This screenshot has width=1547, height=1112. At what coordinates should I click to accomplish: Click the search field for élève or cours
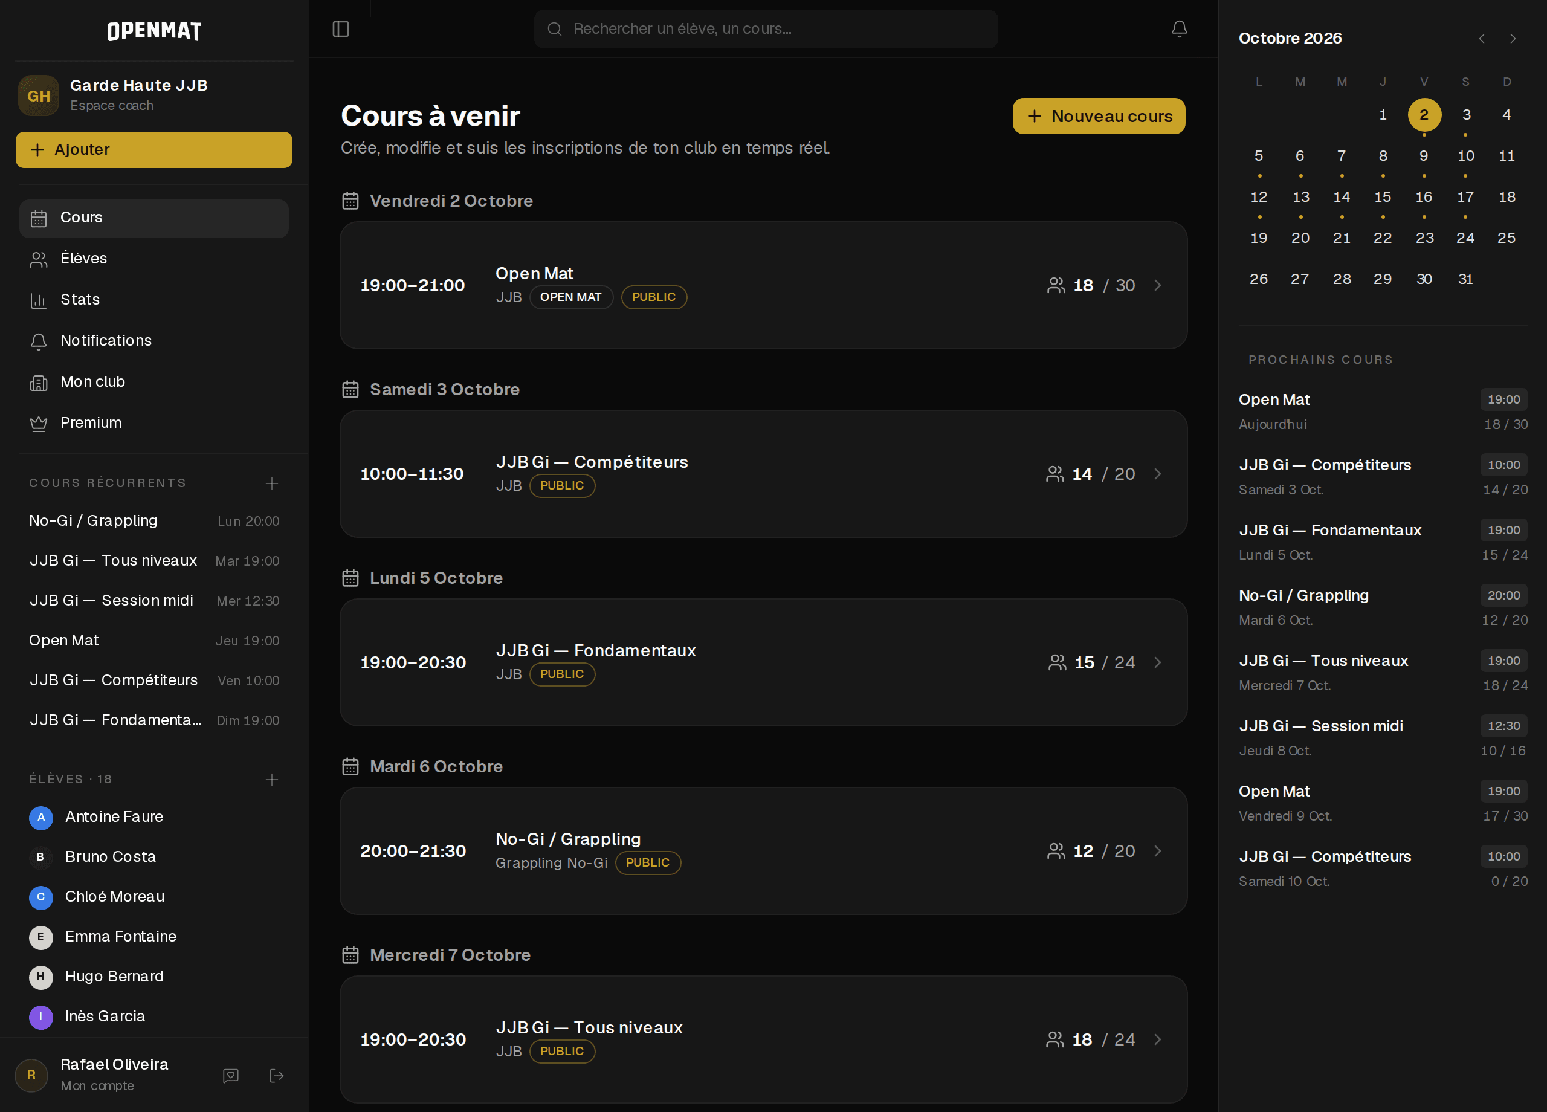[766, 28]
